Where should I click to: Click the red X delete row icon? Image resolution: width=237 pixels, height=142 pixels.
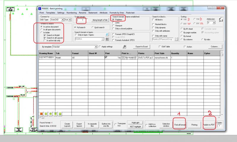(x=41, y=114)
